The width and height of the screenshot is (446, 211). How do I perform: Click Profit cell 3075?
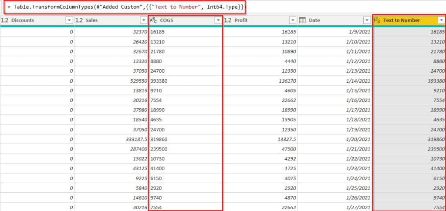(260, 178)
